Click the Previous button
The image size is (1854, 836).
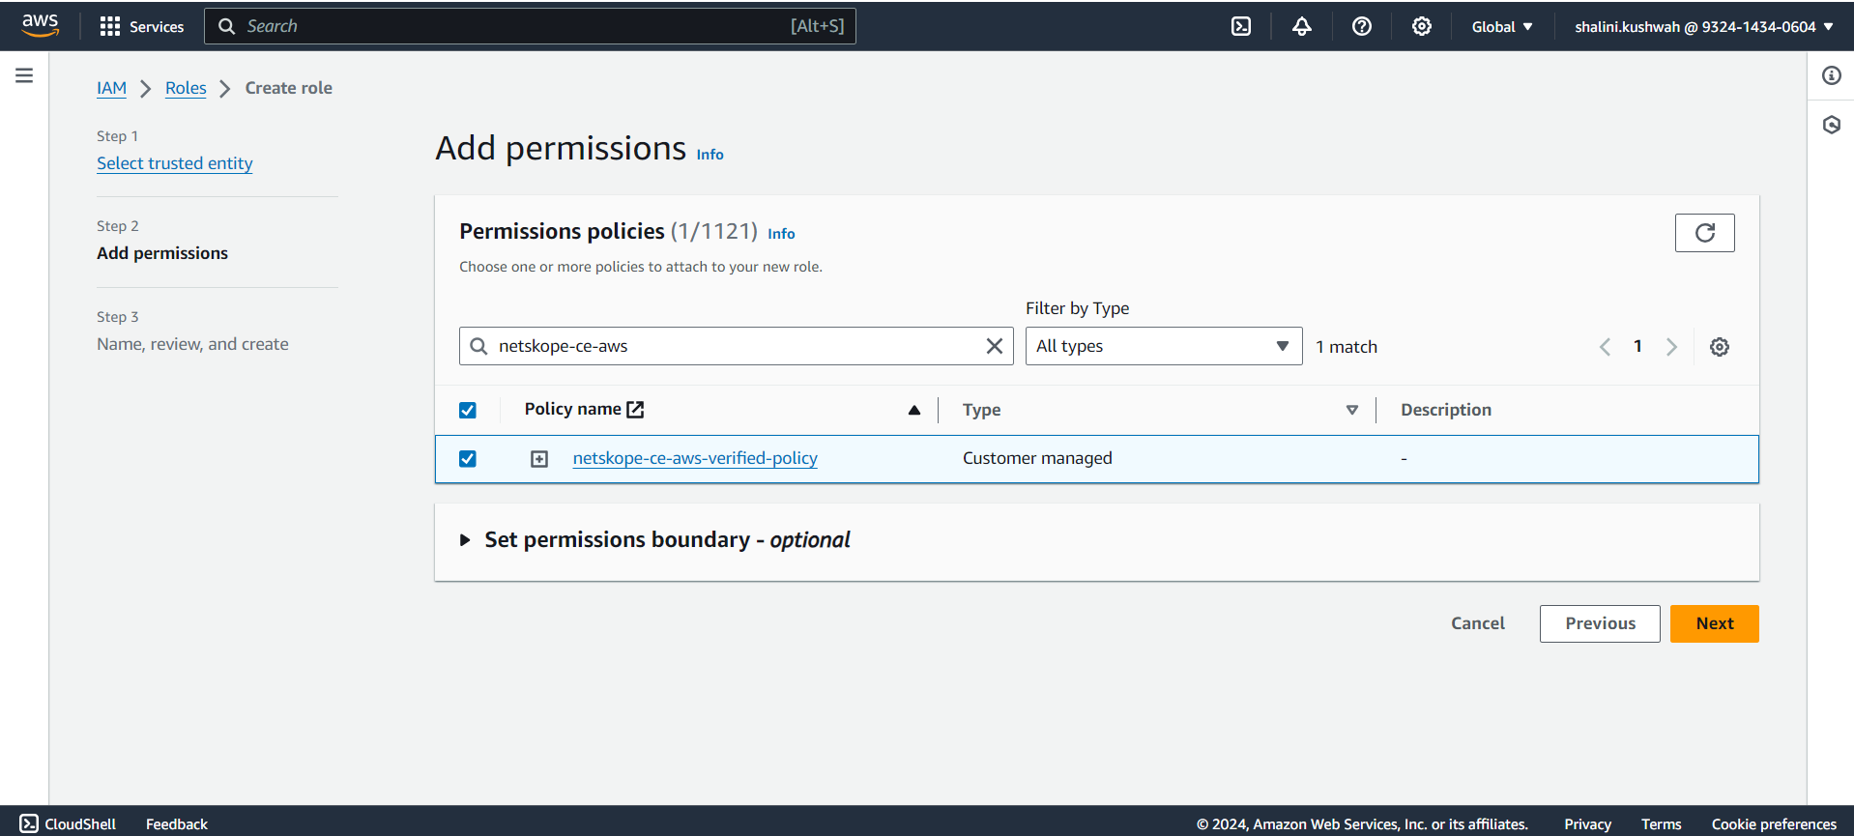[x=1600, y=623]
